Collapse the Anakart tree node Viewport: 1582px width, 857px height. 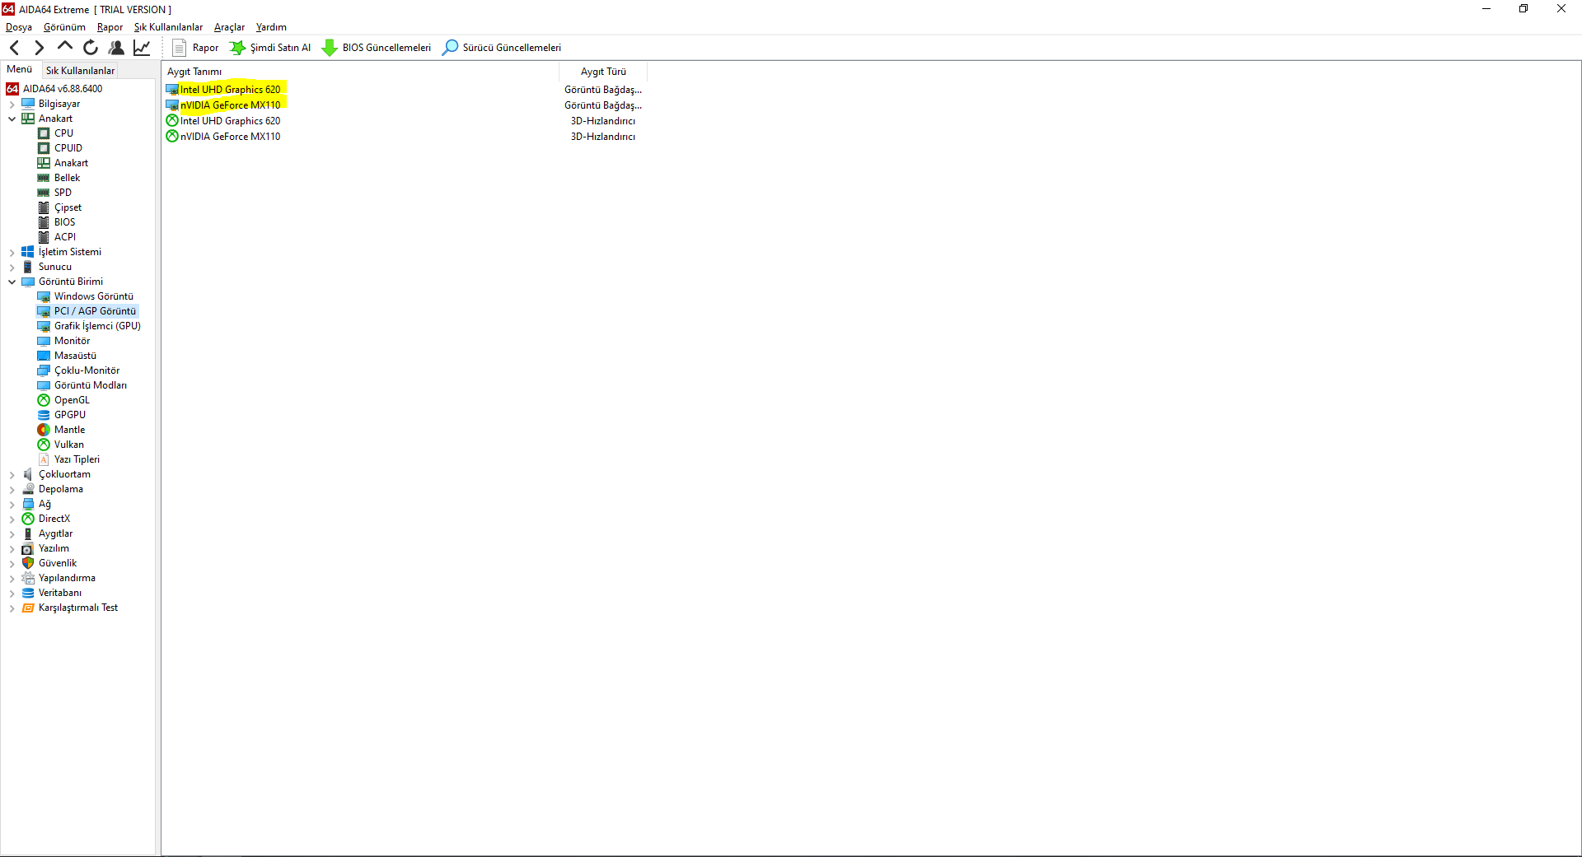coord(12,119)
